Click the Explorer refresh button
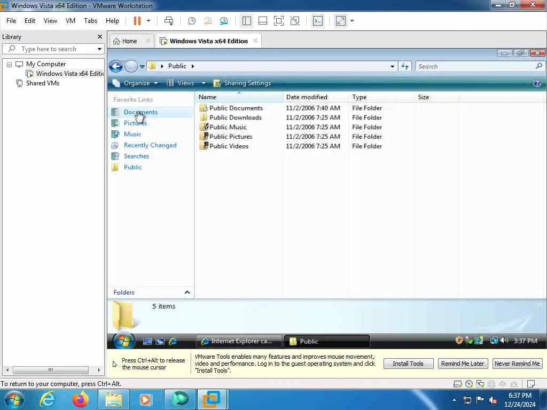547x410 pixels. pyautogui.click(x=405, y=66)
